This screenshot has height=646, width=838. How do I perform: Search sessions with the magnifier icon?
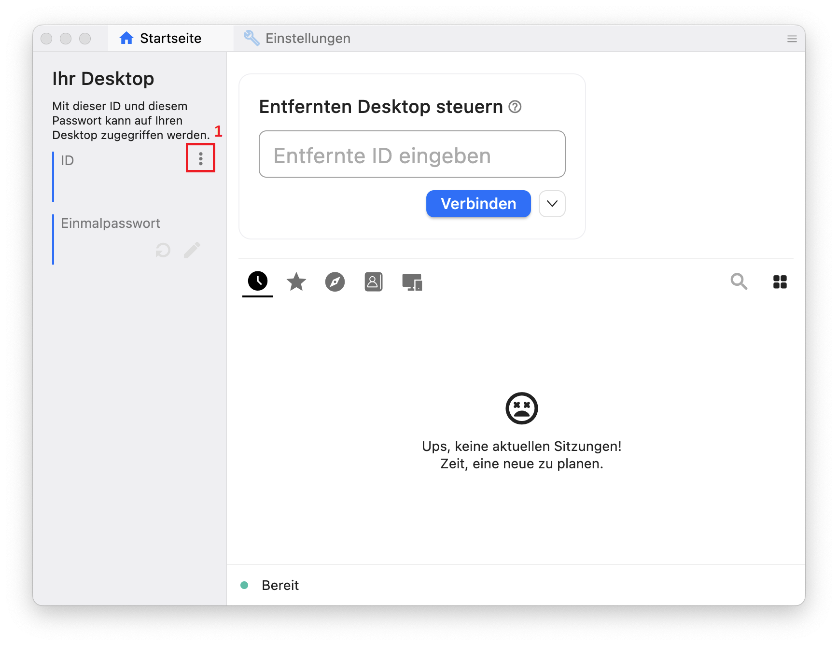pyautogui.click(x=739, y=281)
